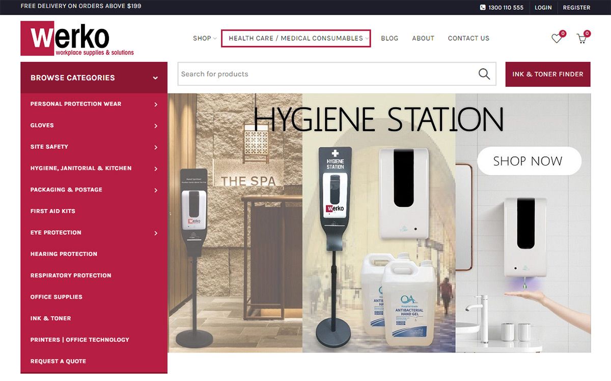Collapse the Browse Categories panel

155,78
